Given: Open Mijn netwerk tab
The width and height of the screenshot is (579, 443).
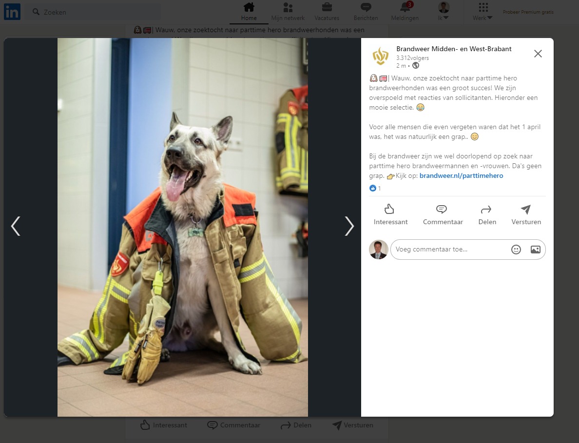Looking at the screenshot, I should pos(288,12).
